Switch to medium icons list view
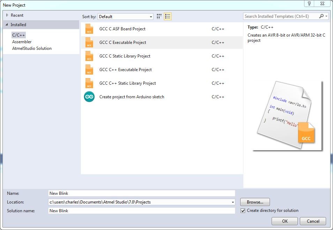Screen dimensions: 333x230 click(168, 16)
